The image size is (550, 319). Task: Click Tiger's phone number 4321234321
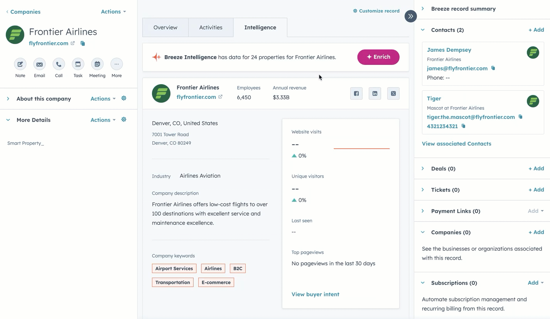point(442,126)
